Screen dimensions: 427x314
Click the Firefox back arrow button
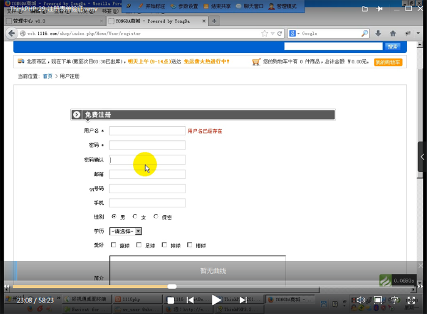pos(12,34)
